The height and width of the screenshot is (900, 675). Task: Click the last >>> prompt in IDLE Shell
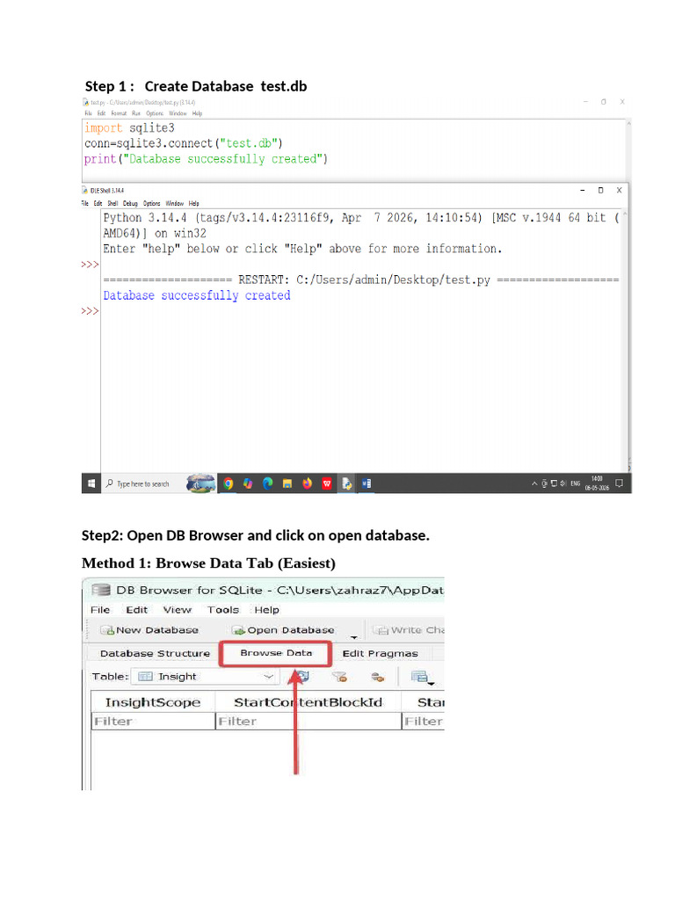click(x=90, y=311)
